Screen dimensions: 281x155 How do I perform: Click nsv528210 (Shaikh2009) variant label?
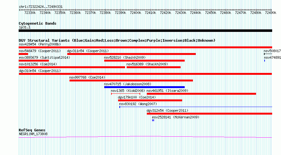[x=125, y=57]
